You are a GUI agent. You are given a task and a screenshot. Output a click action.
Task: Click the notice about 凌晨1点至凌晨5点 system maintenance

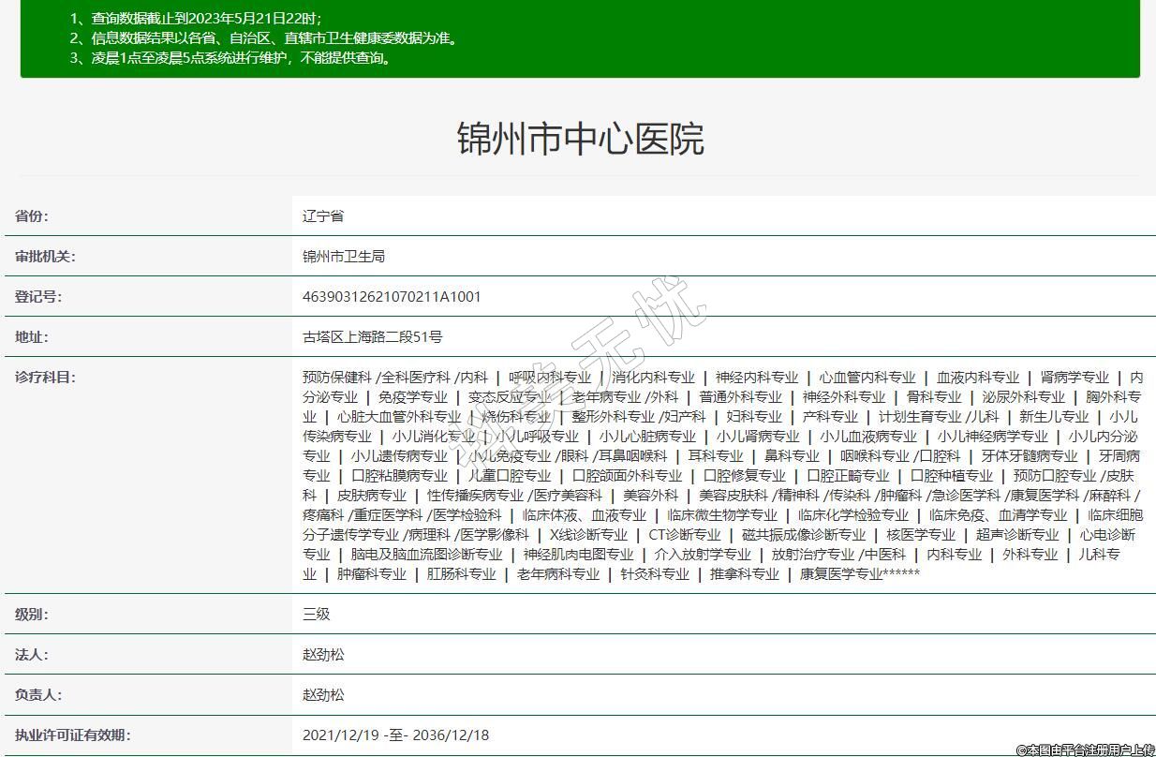coord(230,58)
